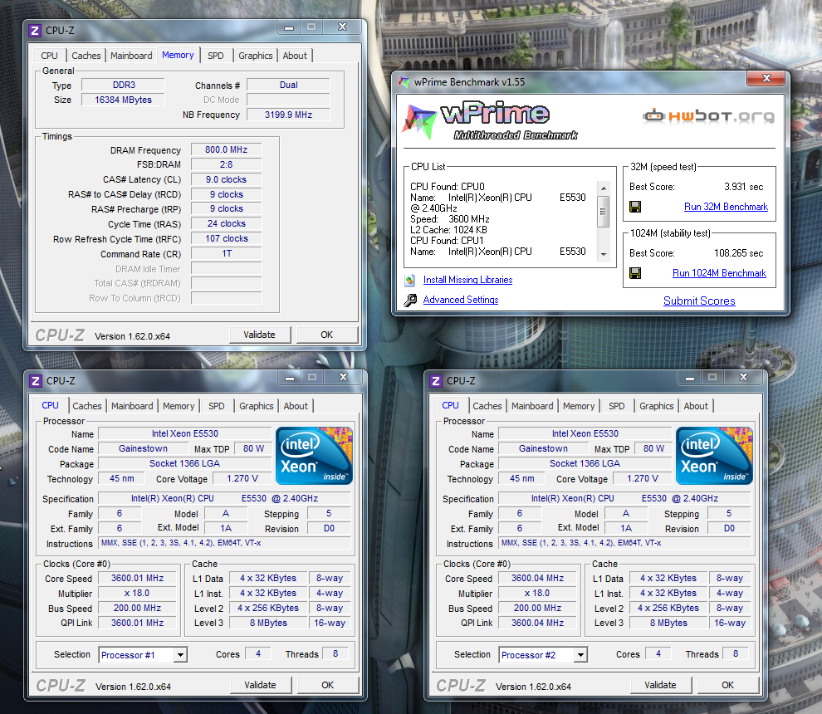Click the Intel Xeon logo in Processor #2 window

tap(714, 455)
